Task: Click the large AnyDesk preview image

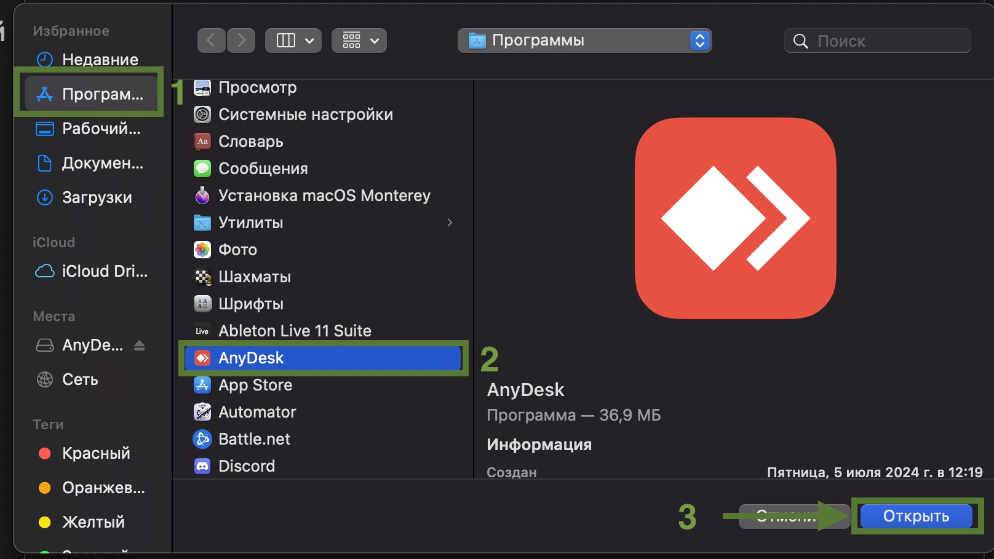Action: click(x=735, y=218)
